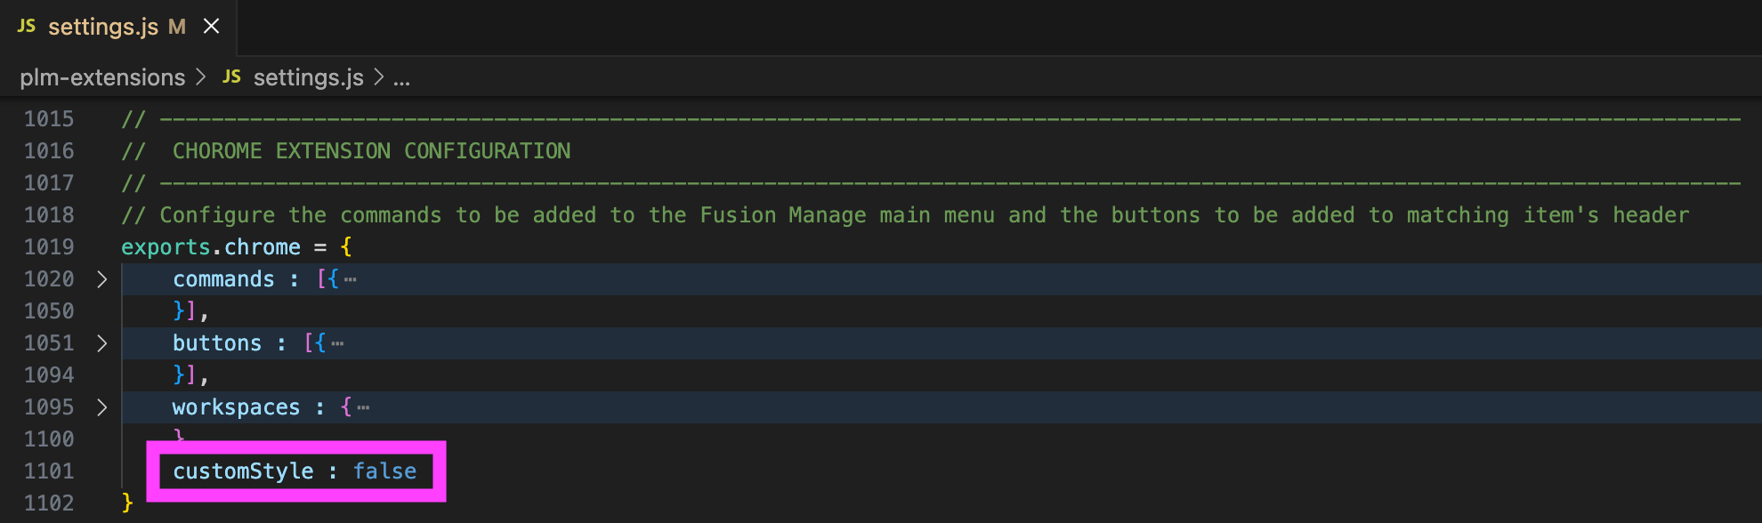
Task: Expand the folded commands block chevron
Action: [101, 279]
